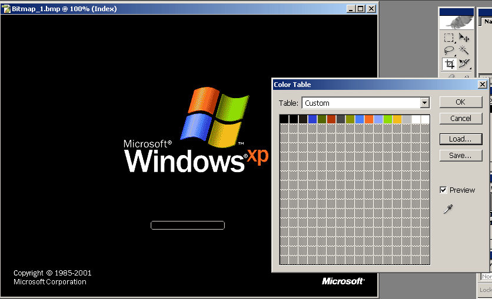Pick the eyedropper in Color Table dialog

coord(448,209)
